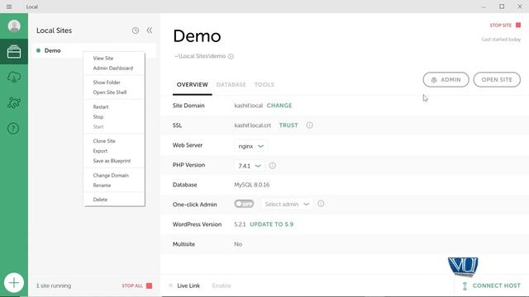Open the hamburger menu in title bar

[9, 7]
